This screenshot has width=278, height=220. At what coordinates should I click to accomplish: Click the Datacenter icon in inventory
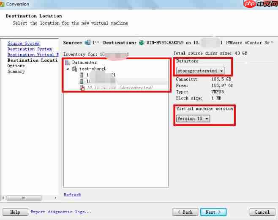point(68,63)
